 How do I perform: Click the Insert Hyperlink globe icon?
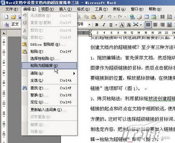(132, 17)
